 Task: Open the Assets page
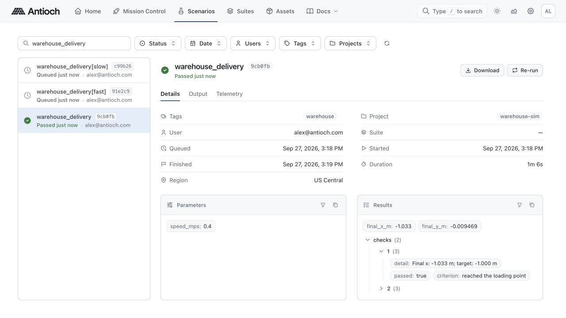click(280, 11)
